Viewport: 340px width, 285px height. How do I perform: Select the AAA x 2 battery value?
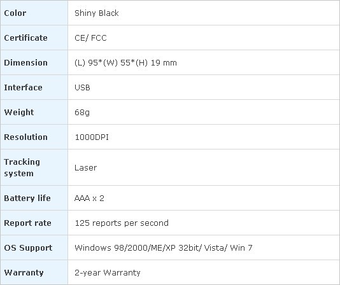89,198
